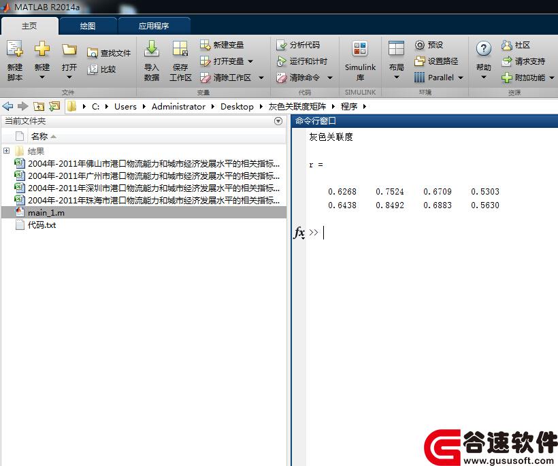Image resolution: width=558 pixels, height=466 pixels.
Task: Click the up-one-level folder icon
Action: click(39, 106)
